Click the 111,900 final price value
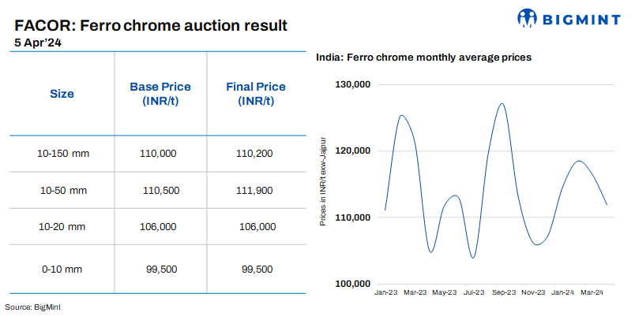Viewport: 635px width, 316px height. [254, 190]
